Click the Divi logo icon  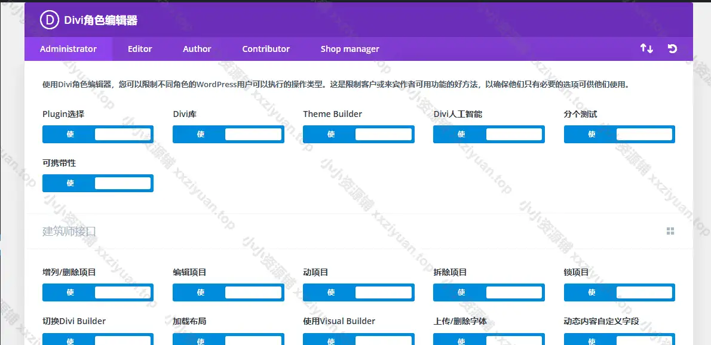pyautogui.click(x=49, y=20)
